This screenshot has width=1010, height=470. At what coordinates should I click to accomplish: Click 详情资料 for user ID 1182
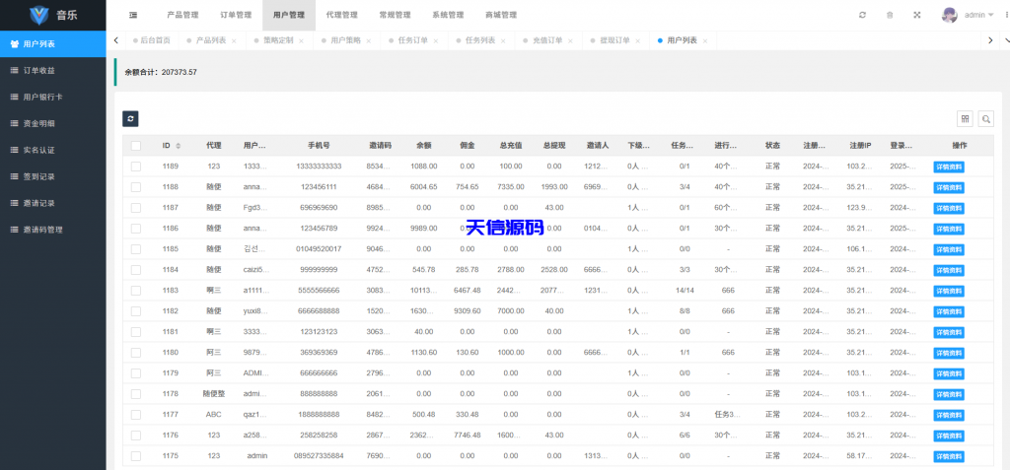pyautogui.click(x=949, y=312)
